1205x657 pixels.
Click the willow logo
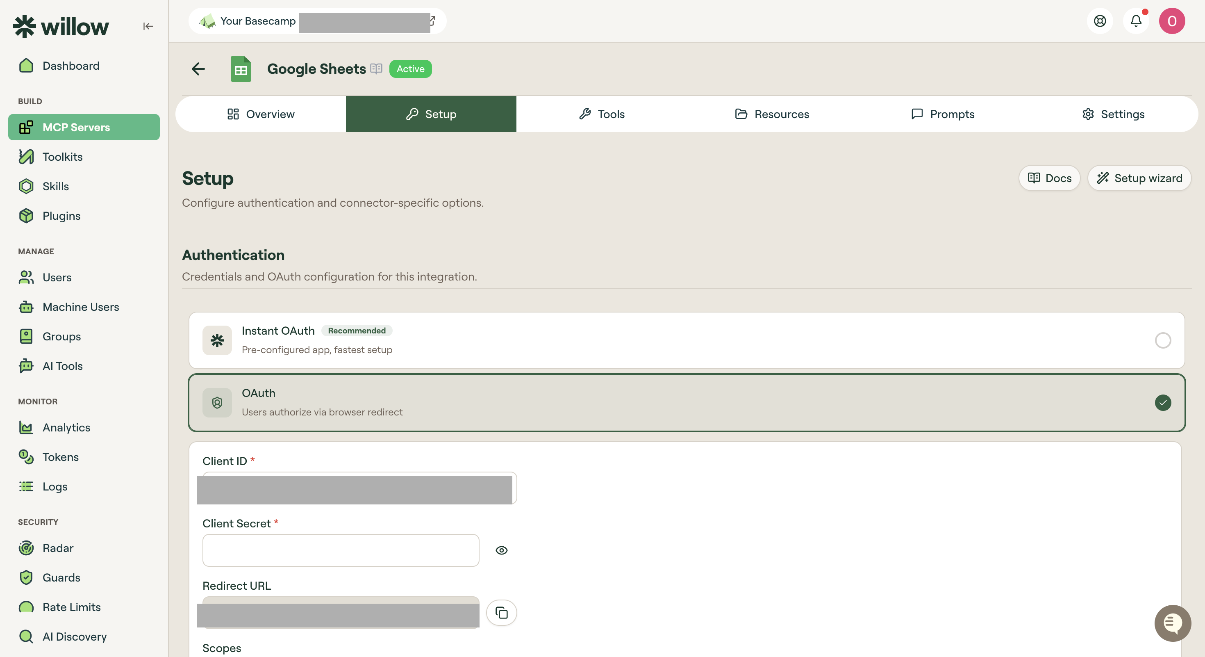click(61, 26)
